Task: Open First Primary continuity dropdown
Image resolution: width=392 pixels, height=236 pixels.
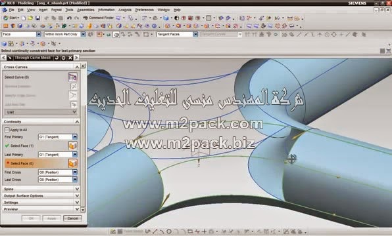Action: 75,137
